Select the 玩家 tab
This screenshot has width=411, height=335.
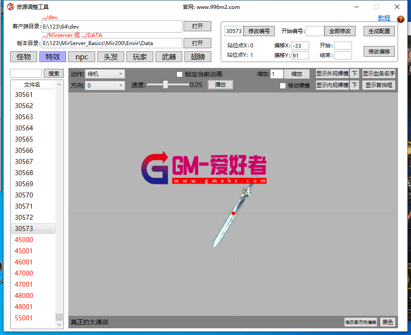pos(140,57)
